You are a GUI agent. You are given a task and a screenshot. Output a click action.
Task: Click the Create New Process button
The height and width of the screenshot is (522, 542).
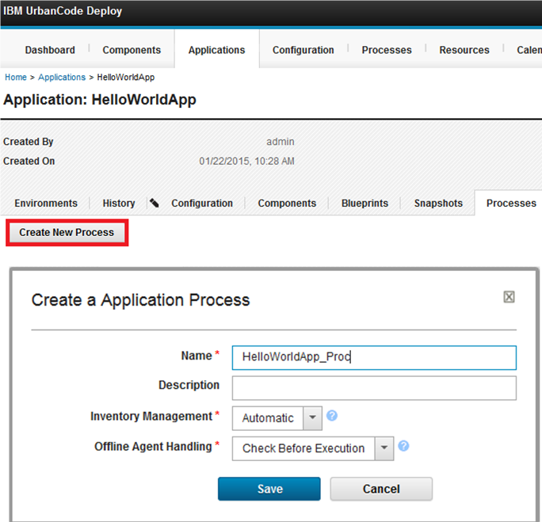(67, 233)
